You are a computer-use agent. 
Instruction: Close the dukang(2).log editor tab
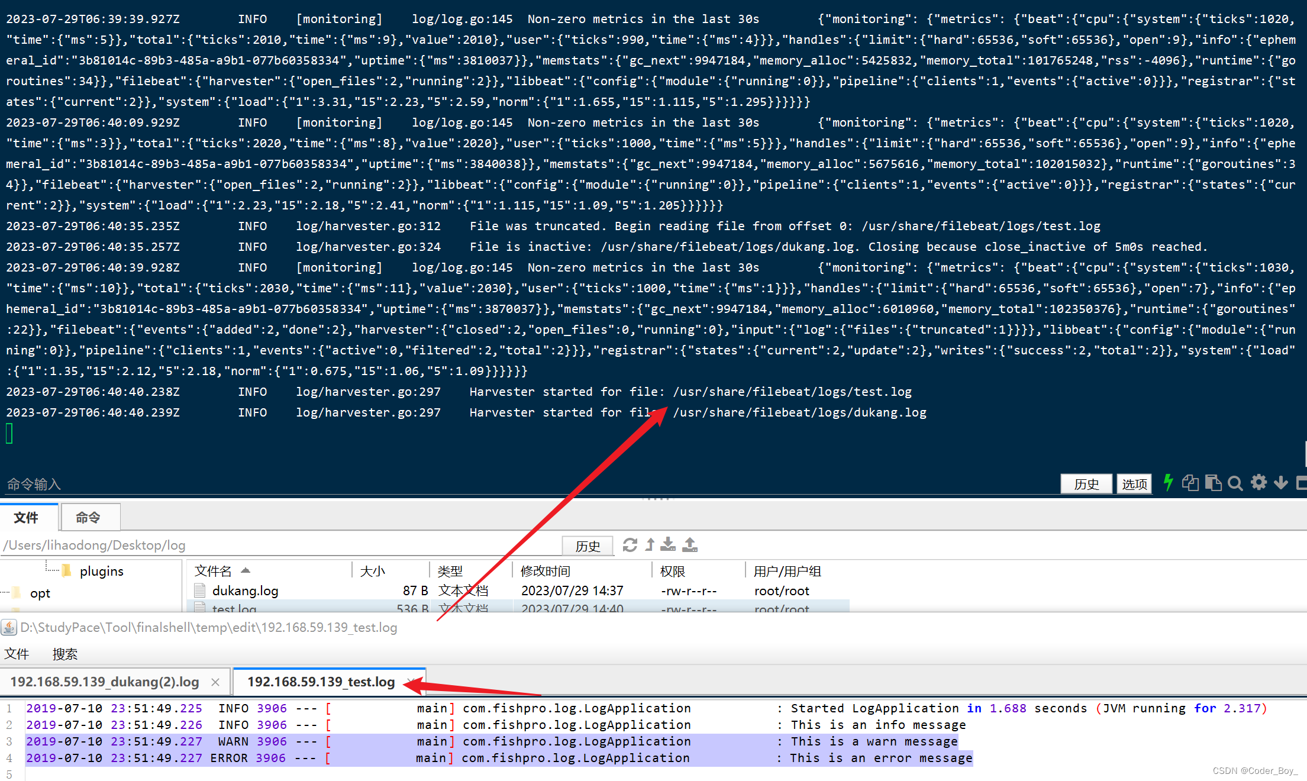[x=215, y=682]
